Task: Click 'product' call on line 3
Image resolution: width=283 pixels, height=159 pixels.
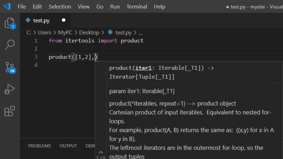Action: tap(60, 57)
